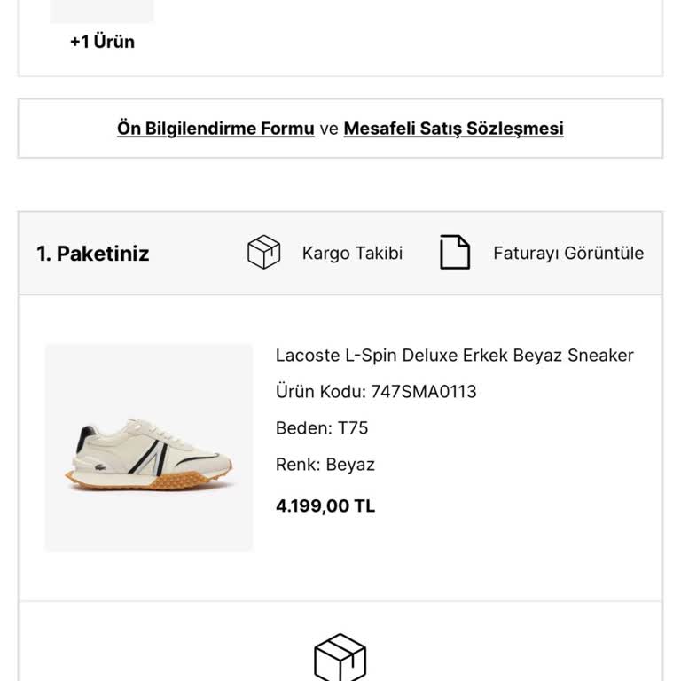681x681 pixels.
Task: Click the empty header area after 1. Paketiniz
Action: point(197,254)
